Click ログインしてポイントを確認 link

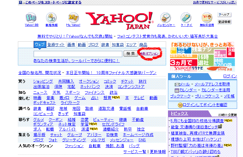205,105
